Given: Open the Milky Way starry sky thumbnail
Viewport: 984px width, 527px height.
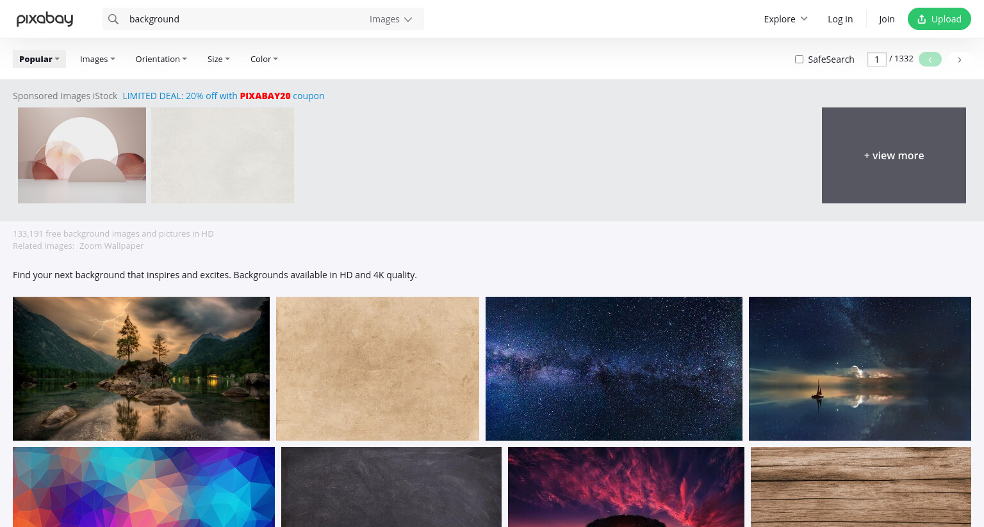Looking at the screenshot, I should point(614,368).
